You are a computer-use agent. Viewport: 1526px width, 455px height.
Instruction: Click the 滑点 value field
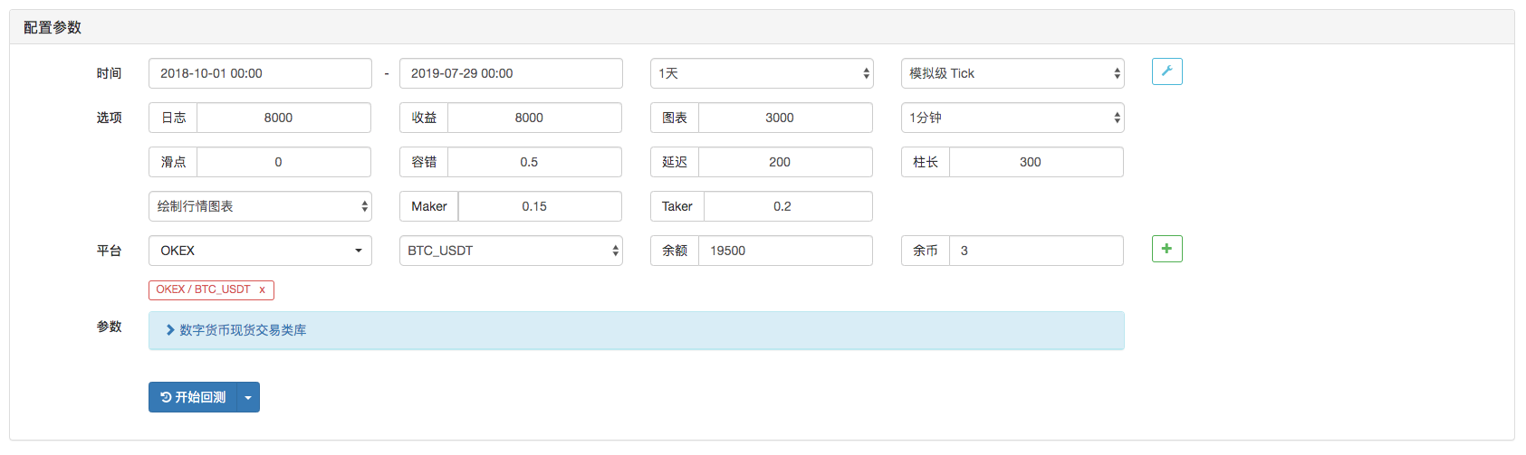(x=283, y=162)
